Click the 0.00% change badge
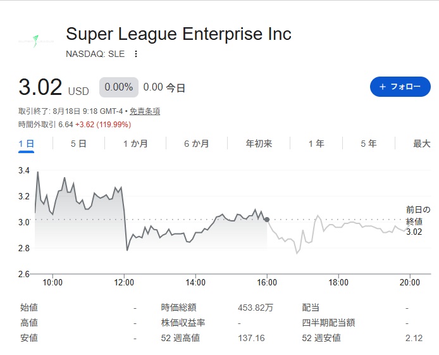 (x=119, y=87)
